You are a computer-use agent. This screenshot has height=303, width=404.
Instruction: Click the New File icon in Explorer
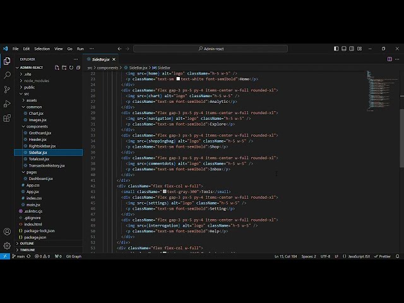point(57,68)
